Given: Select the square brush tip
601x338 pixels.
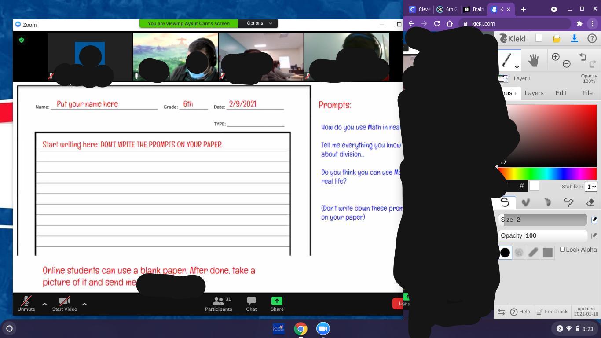Looking at the screenshot, I should tap(547, 253).
